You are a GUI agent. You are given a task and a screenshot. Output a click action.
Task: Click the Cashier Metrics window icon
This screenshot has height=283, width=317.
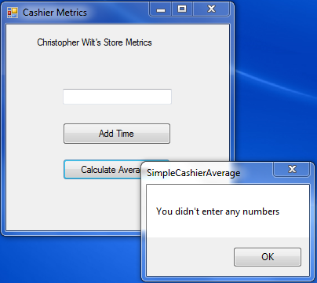(13, 13)
